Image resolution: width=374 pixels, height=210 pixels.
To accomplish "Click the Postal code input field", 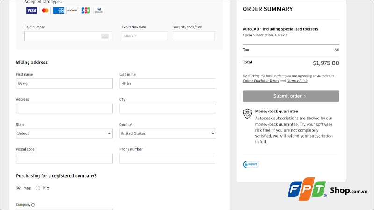I will pyautogui.click(x=64, y=159).
